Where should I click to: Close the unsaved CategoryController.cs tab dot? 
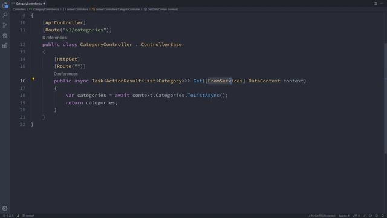pyautogui.click(x=44, y=4)
